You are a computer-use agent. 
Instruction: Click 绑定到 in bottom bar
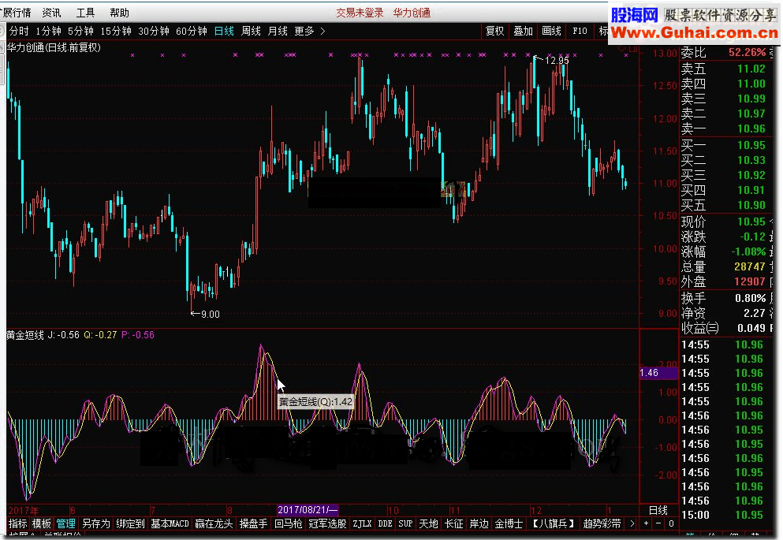(x=130, y=523)
